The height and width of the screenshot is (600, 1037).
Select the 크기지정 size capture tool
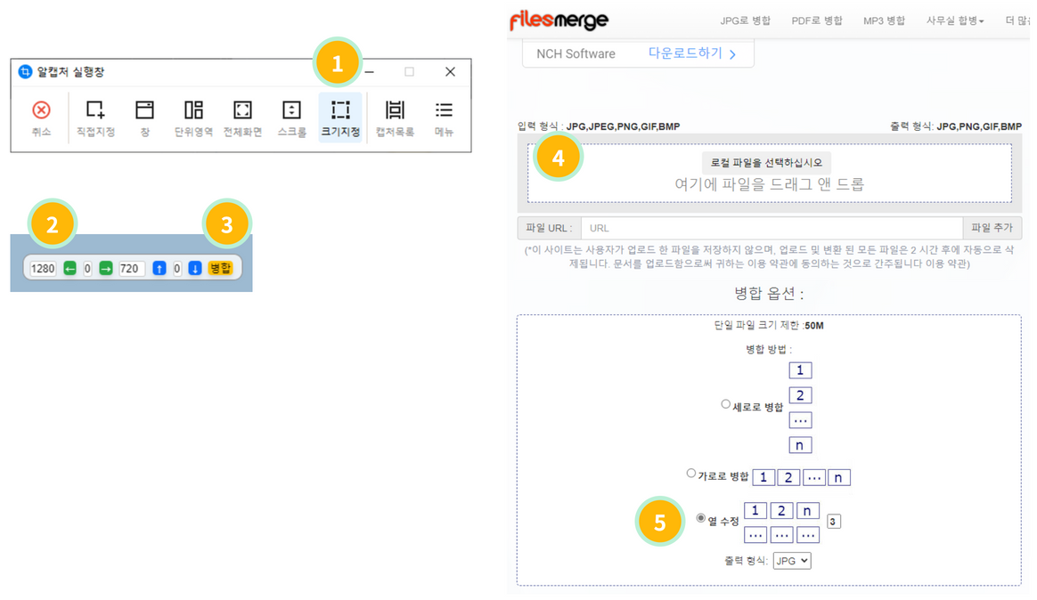point(340,110)
